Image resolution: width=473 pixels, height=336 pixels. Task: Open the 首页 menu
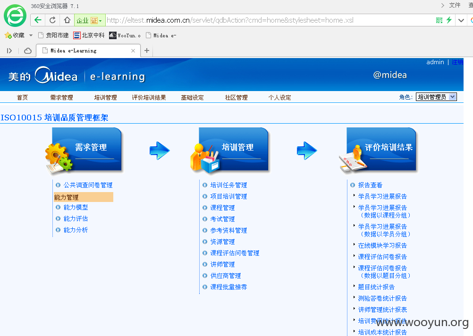(x=22, y=97)
